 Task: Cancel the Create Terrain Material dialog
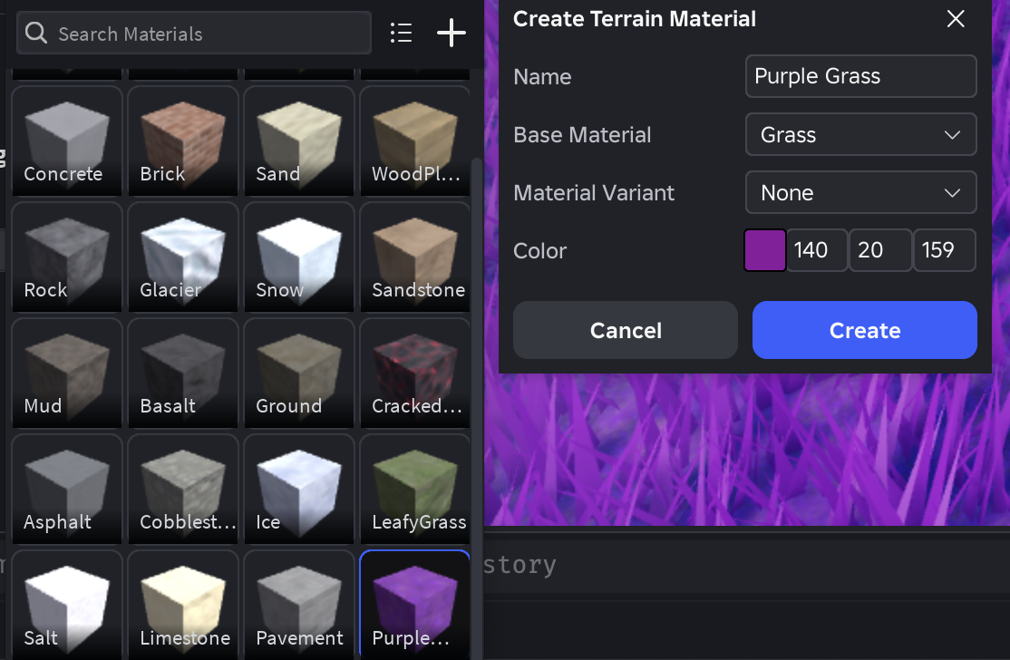coord(626,330)
